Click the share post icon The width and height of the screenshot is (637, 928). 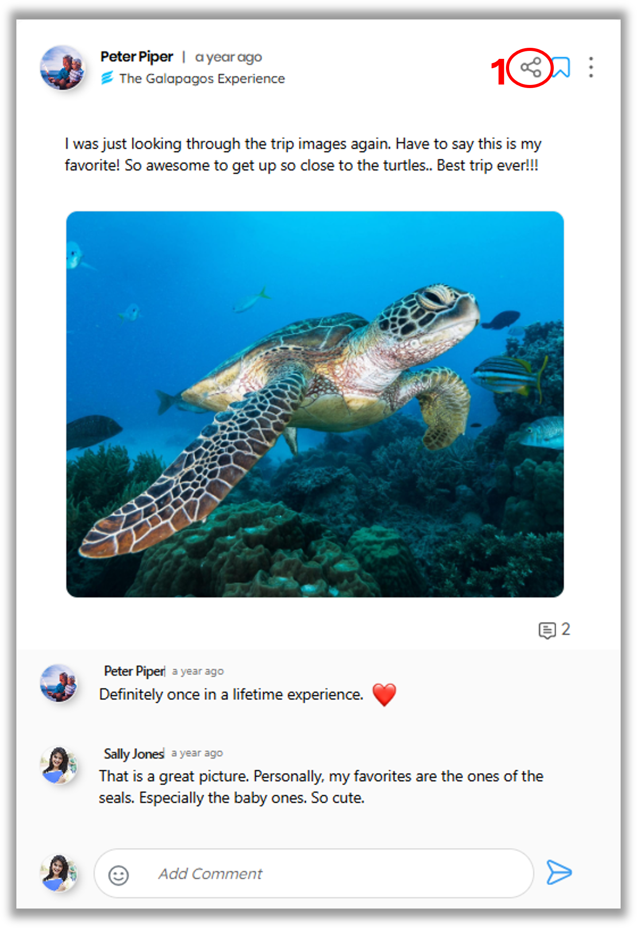click(530, 68)
